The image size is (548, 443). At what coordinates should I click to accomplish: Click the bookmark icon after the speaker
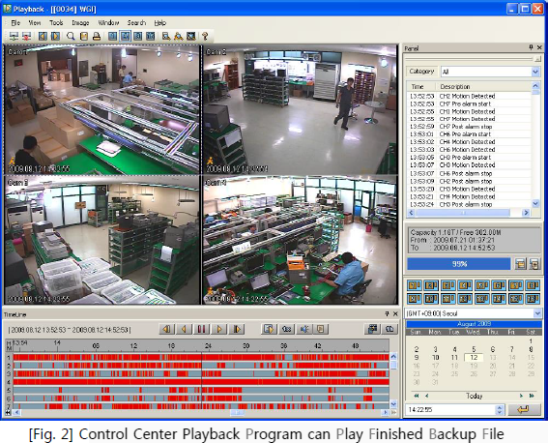321,329
